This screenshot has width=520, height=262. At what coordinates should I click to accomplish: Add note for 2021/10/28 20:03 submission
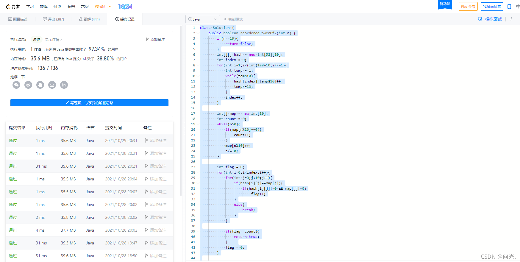click(156, 192)
